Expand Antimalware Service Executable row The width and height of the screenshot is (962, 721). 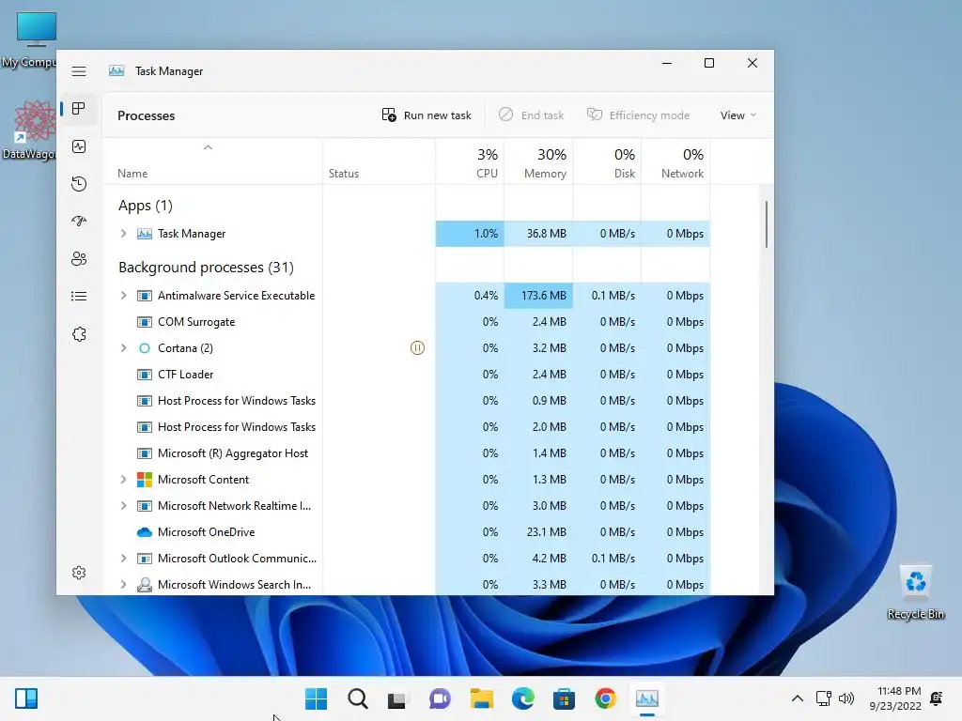[x=123, y=296]
